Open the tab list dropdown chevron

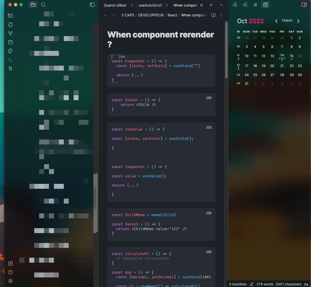222,5
